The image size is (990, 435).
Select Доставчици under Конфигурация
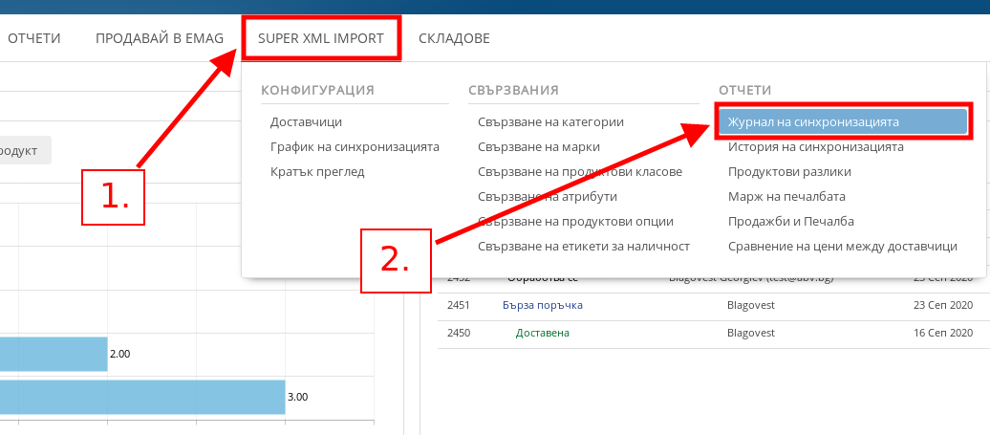[306, 122]
